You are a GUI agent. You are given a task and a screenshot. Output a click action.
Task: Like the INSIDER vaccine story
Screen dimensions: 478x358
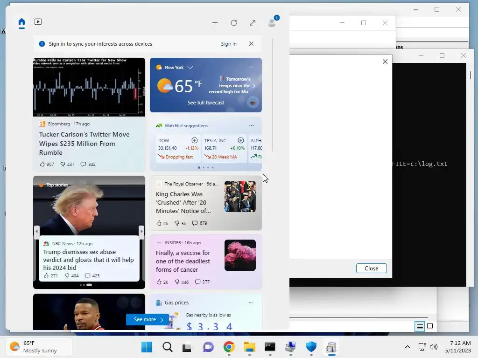click(162, 282)
